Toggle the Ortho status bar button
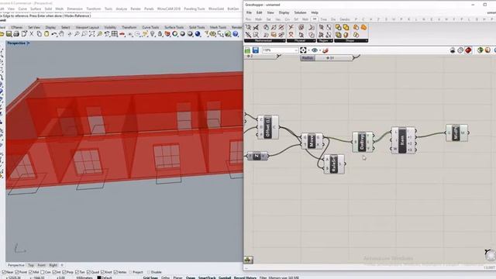This screenshot has width=496, height=279. point(165,277)
